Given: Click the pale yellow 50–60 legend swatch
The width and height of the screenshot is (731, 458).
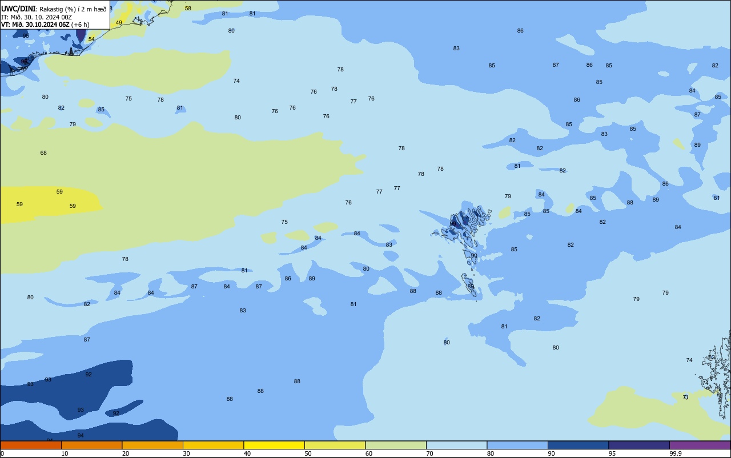Looking at the screenshot, I should (x=335, y=445).
